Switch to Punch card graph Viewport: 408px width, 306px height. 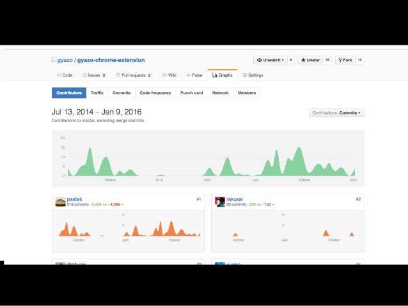click(x=191, y=93)
